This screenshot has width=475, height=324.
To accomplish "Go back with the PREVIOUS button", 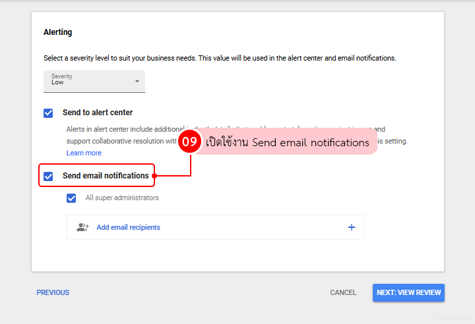I will (x=53, y=292).
